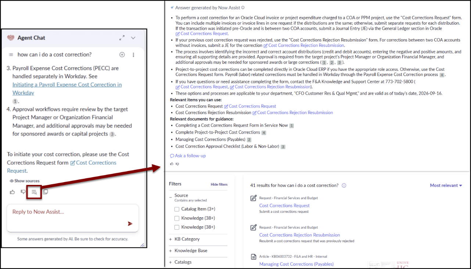471x269 pixels.
Task: Expand the KB Category filter
Action: [x=170, y=239]
